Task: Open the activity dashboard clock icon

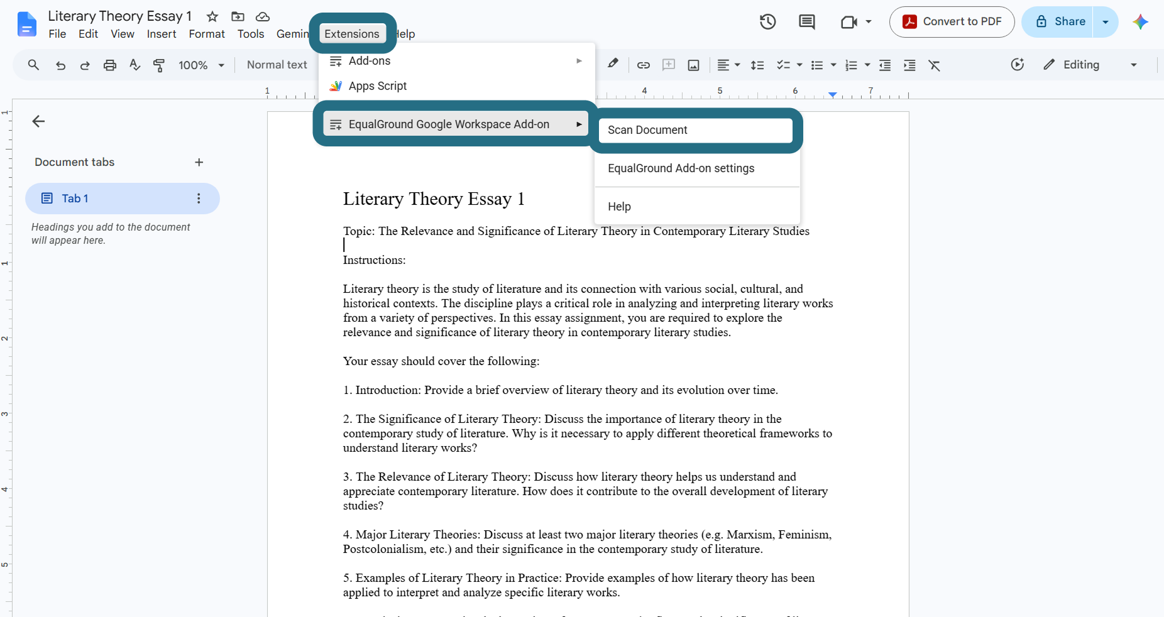Action: click(x=1018, y=65)
